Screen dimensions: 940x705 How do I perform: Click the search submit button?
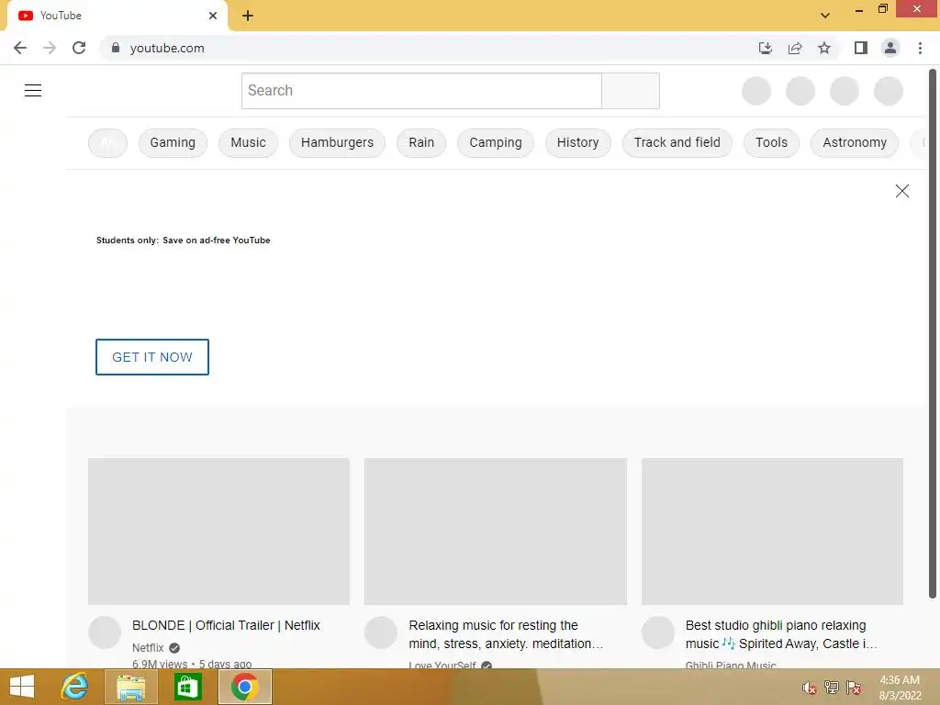[631, 91]
